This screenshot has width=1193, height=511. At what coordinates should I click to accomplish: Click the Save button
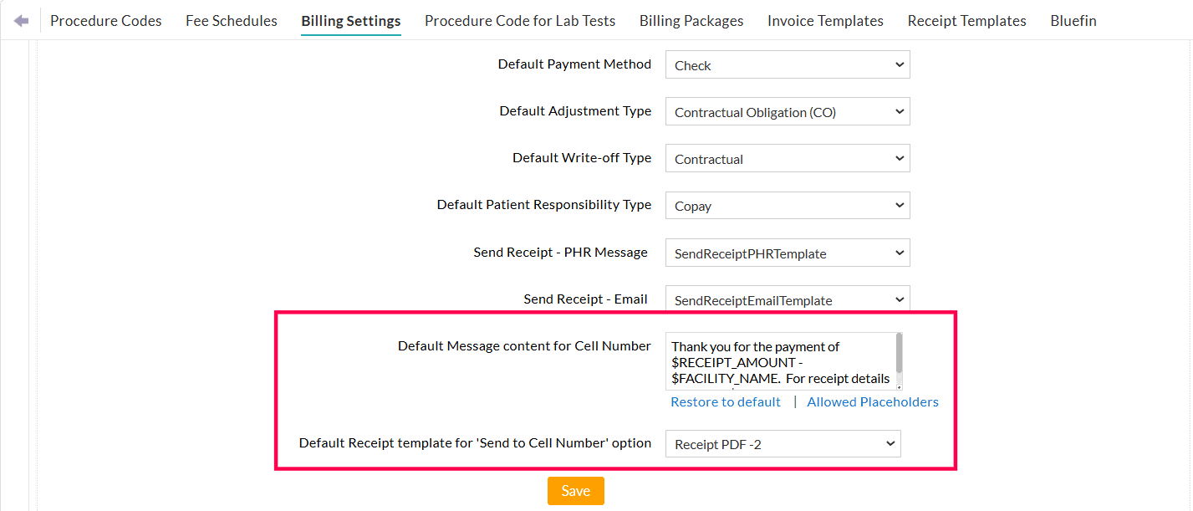click(x=575, y=491)
